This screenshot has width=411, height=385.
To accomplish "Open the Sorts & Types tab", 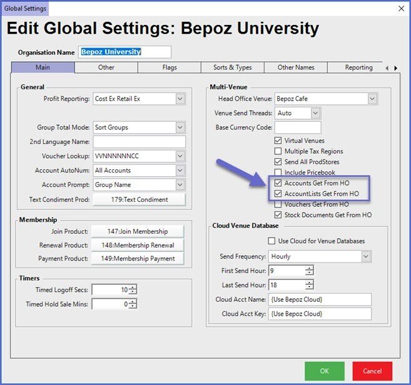I will point(232,67).
